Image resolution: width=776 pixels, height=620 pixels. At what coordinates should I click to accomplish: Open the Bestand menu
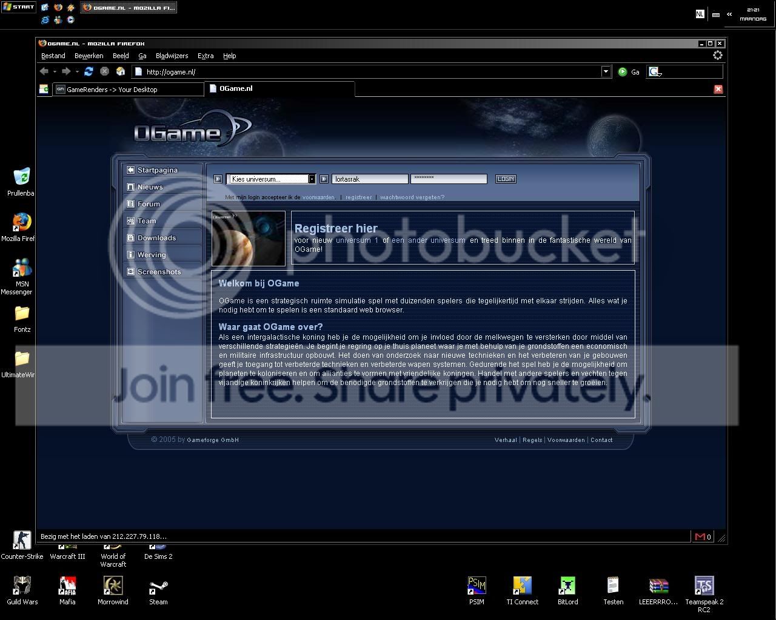pos(53,56)
